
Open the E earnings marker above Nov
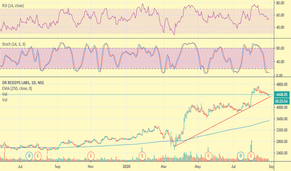tap(91, 156)
